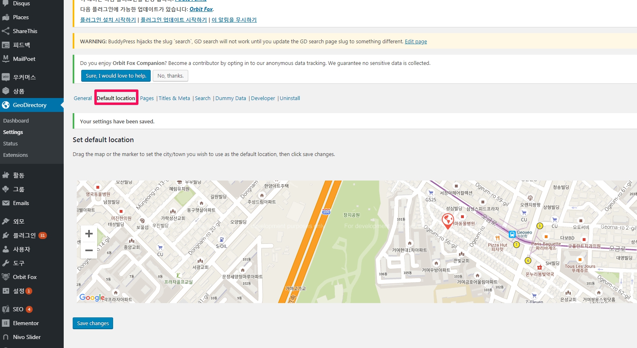
Task: Click 'Sure, I would love to help.'
Action: click(x=116, y=76)
